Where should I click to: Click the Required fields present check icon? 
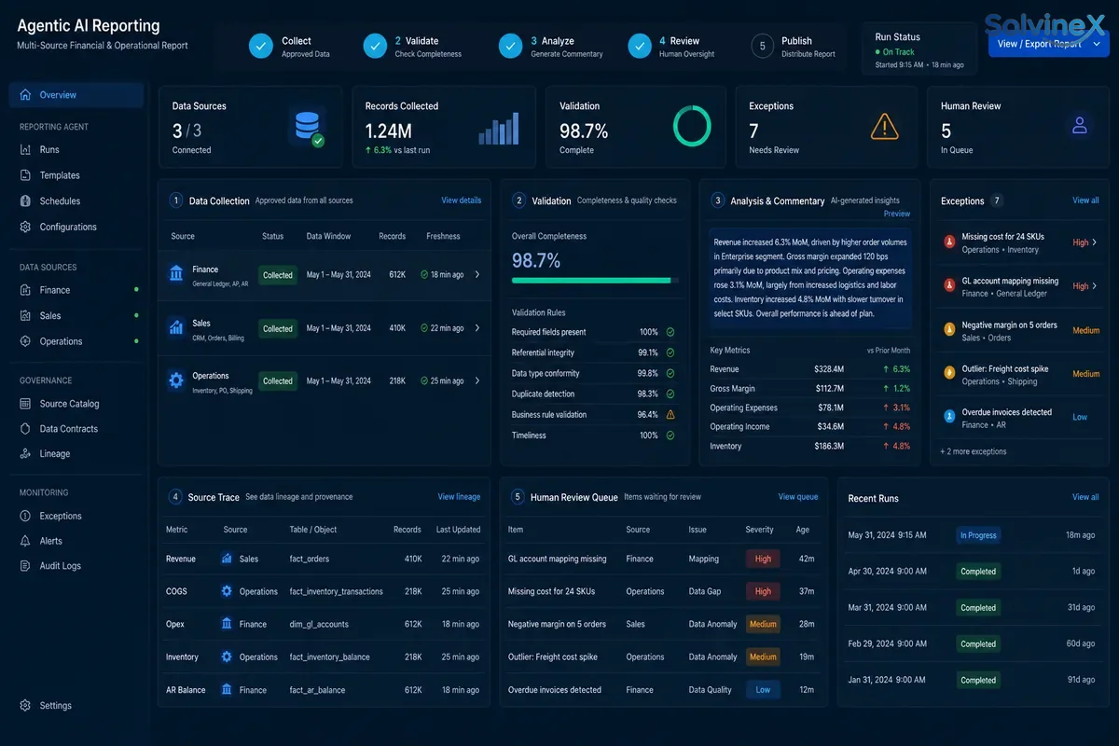[x=670, y=332]
